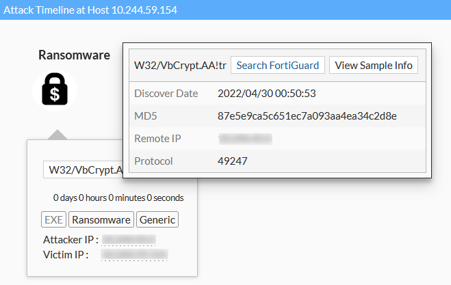451x285 pixels.
Task: Click the W32/VbCrypt.AA!tr name in popup header
Action: (179, 66)
